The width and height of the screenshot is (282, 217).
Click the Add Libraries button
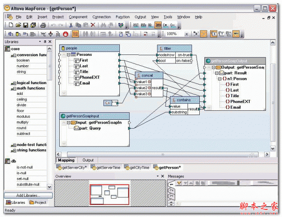coord(28,195)
